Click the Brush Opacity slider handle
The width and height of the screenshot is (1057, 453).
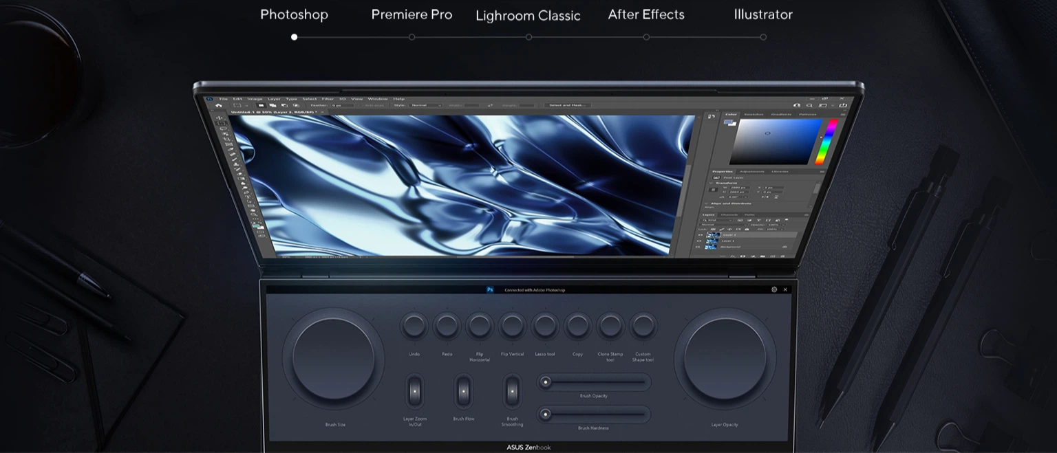click(546, 382)
